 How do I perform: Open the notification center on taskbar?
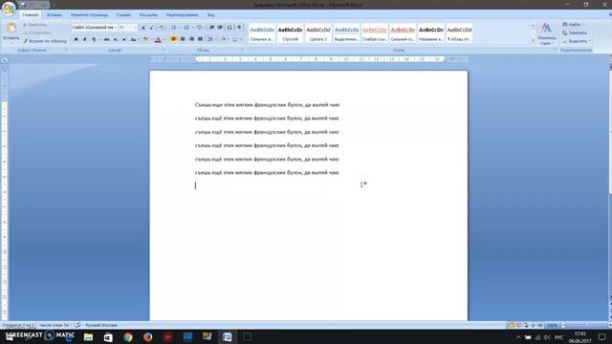[601, 337]
